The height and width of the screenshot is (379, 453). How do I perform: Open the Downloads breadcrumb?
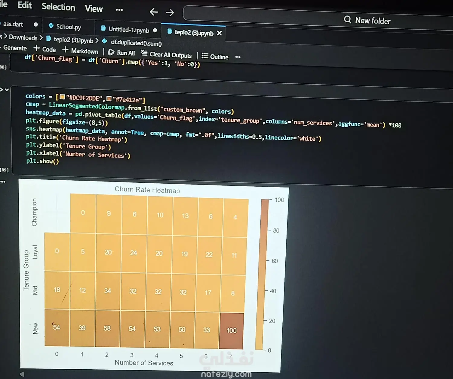pyautogui.click(x=23, y=37)
